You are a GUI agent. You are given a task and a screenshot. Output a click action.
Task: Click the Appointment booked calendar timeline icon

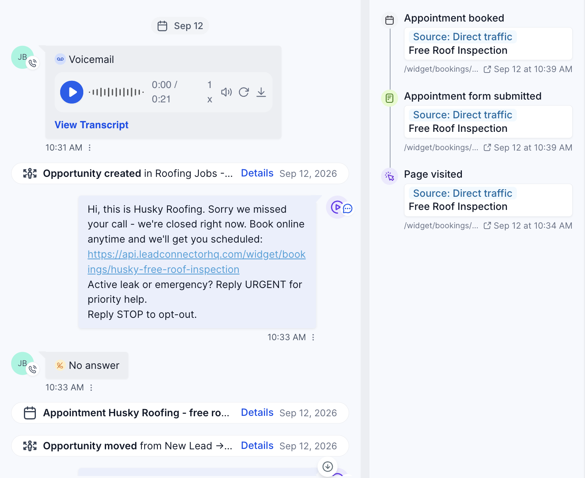point(390,20)
